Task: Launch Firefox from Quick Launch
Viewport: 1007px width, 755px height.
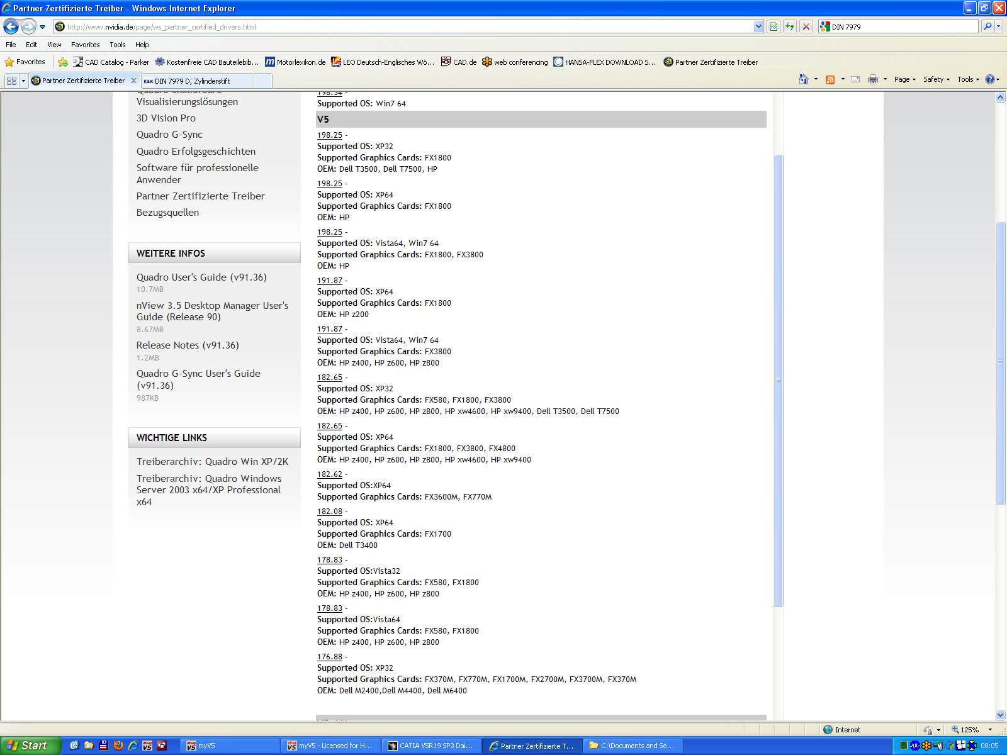Action: [118, 746]
